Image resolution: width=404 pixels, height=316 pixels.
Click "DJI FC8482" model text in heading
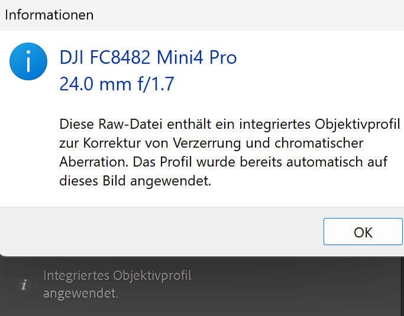pyautogui.click(x=105, y=58)
